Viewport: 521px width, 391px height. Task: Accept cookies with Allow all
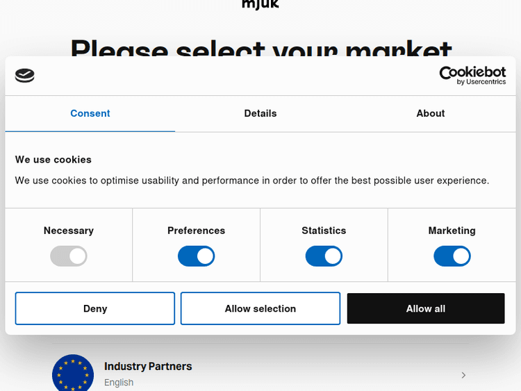[426, 308]
